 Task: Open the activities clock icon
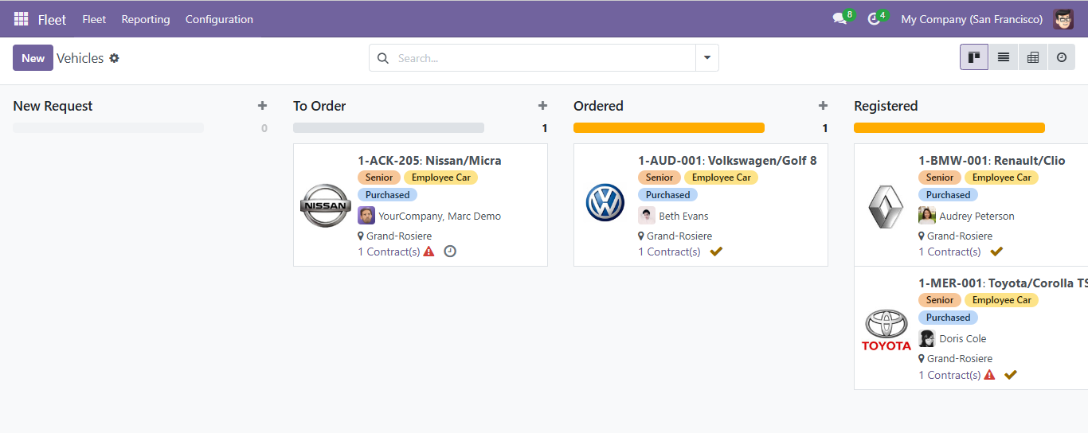(x=874, y=19)
